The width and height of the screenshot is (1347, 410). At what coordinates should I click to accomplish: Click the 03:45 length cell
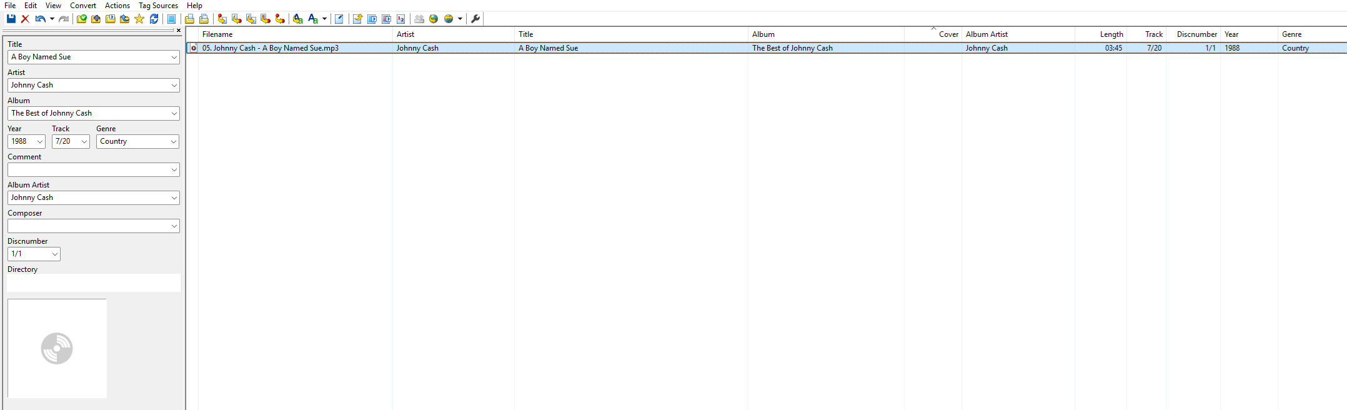pos(1113,48)
